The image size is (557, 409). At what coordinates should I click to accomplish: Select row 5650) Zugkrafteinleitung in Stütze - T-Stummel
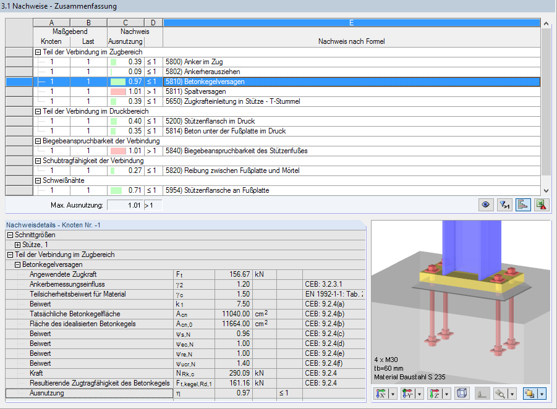click(287, 101)
